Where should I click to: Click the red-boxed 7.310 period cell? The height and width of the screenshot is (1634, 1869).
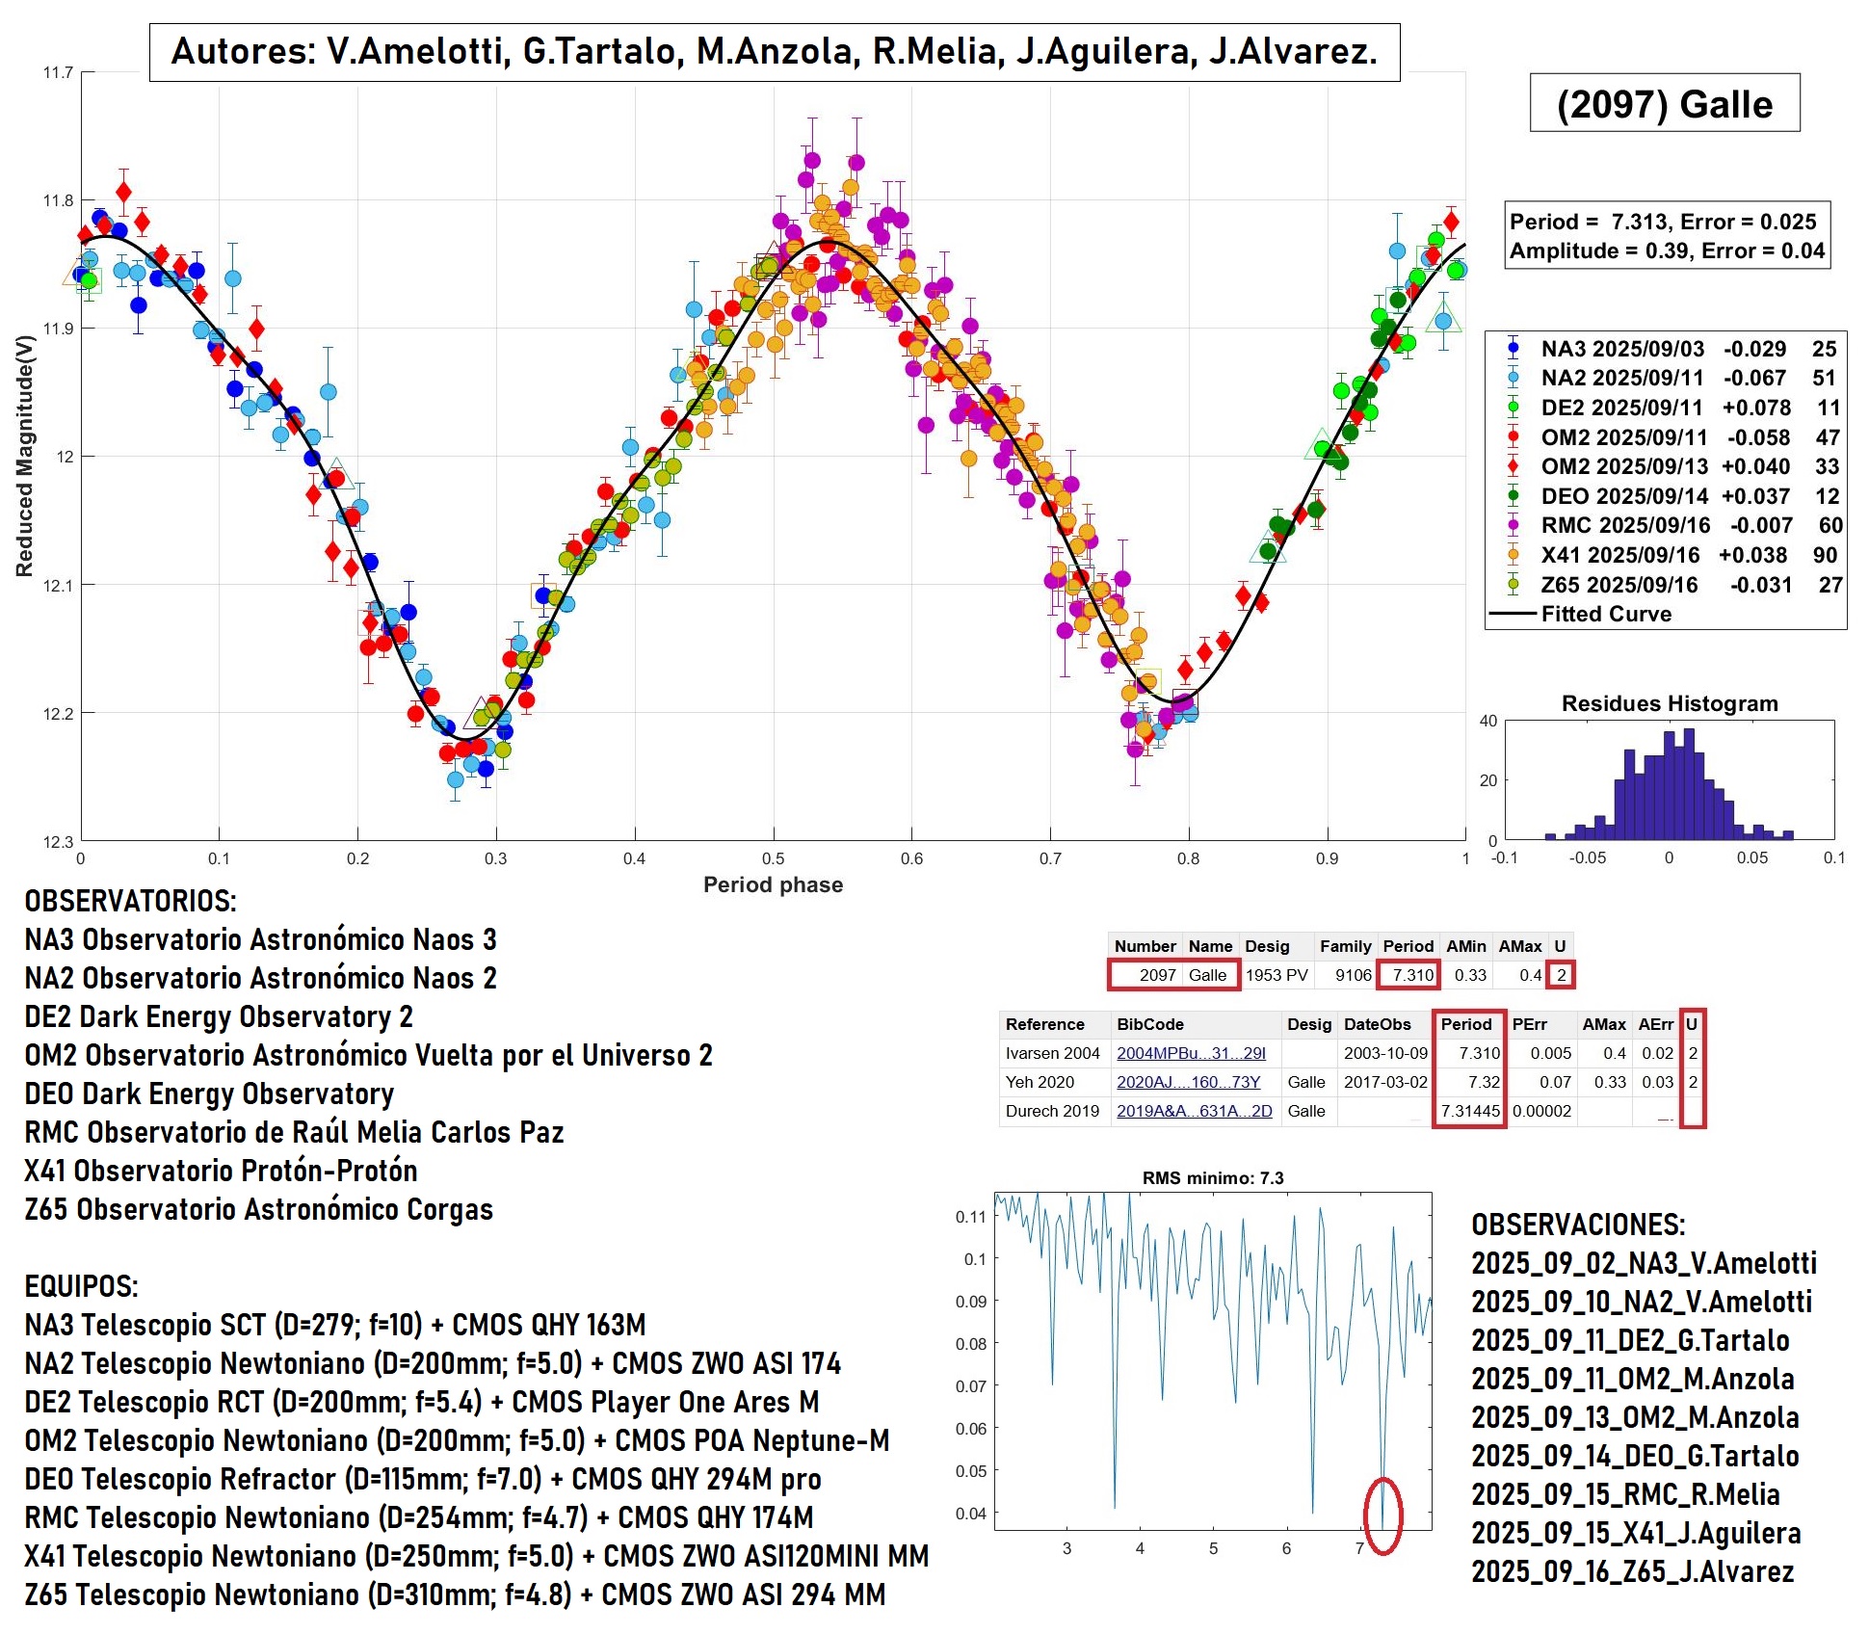click(x=1411, y=975)
